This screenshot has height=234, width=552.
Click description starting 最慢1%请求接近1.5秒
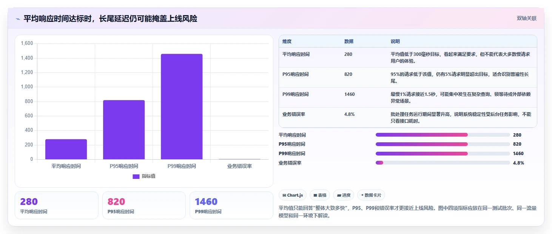coord(460,98)
